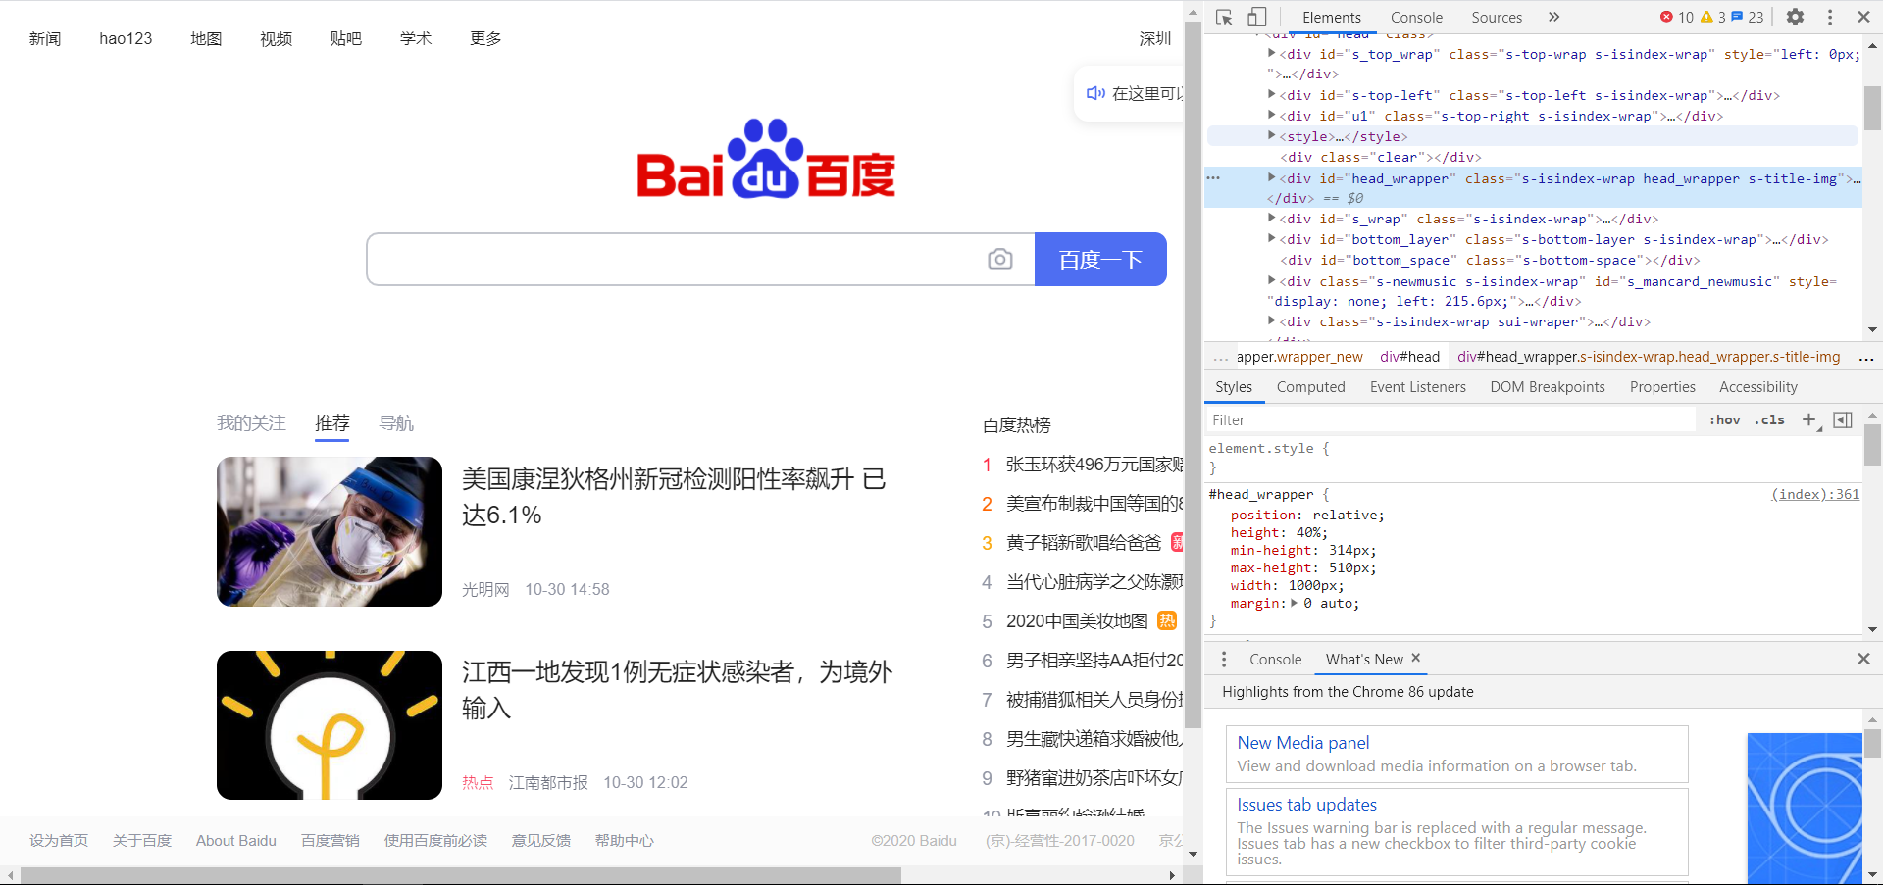Expand the s_top_wrap div node
The height and width of the screenshot is (885, 1883).
coord(1272,54)
